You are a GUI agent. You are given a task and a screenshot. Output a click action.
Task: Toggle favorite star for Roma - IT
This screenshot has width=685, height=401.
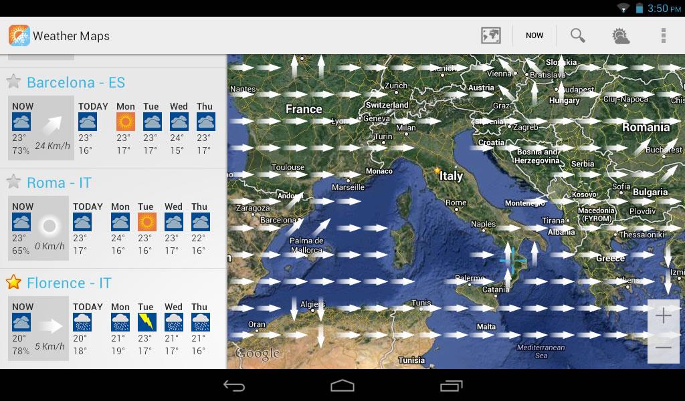tap(13, 182)
